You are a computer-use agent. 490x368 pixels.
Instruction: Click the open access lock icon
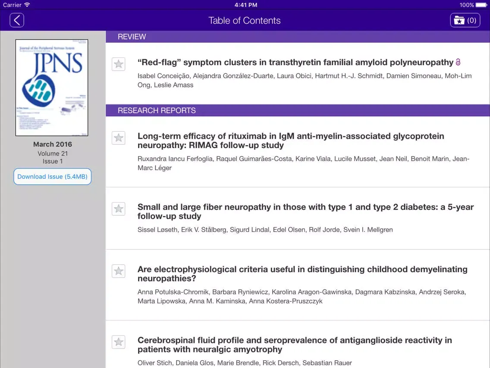(458, 63)
